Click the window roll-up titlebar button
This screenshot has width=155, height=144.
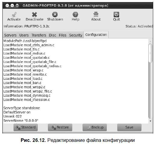7,5
